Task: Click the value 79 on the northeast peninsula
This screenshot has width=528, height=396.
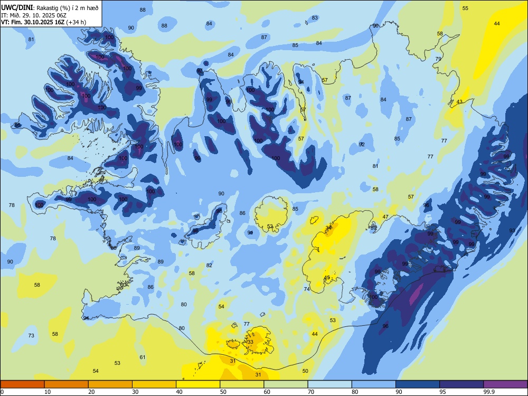Action: click(x=438, y=59)
